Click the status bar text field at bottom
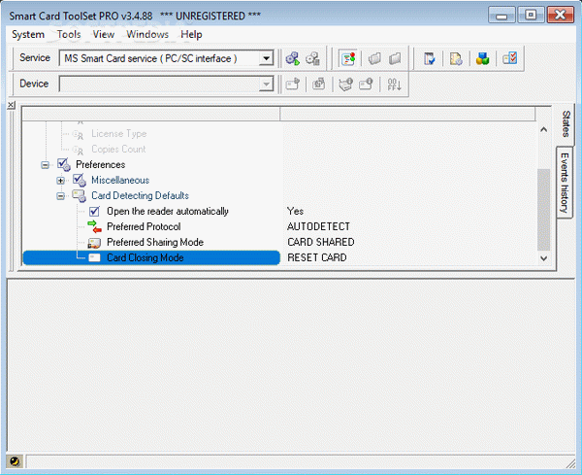The image size is (582, 475). pyautogui.click(x=300, y=461)
